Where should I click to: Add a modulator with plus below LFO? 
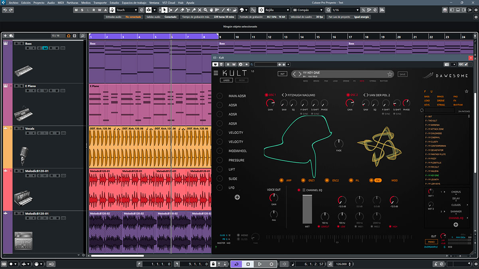pos(237,197)
